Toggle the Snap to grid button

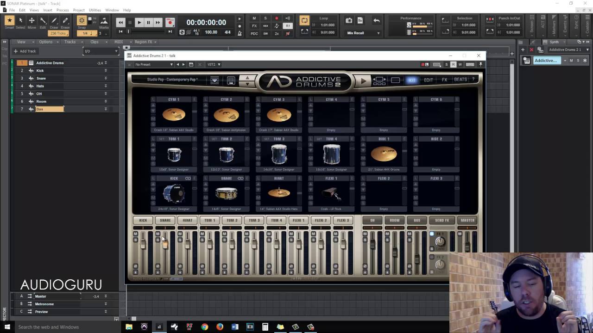82,20
